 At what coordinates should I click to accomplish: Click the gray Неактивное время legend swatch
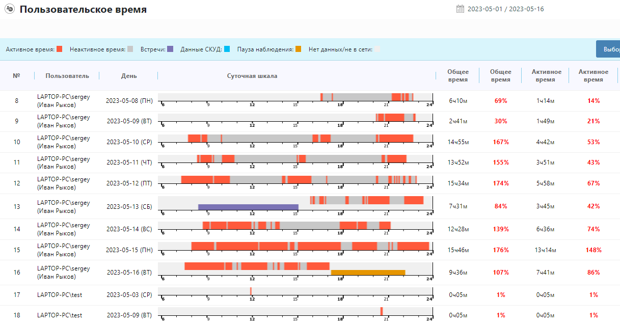point(130,49)
